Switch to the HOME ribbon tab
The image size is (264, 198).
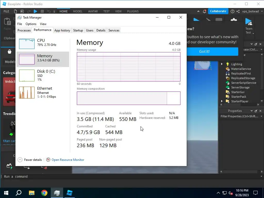[63, 11]
